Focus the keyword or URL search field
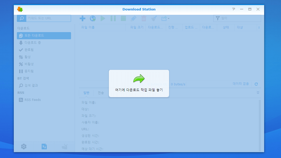Screen dimensions: 281x158 coord(48,18)
